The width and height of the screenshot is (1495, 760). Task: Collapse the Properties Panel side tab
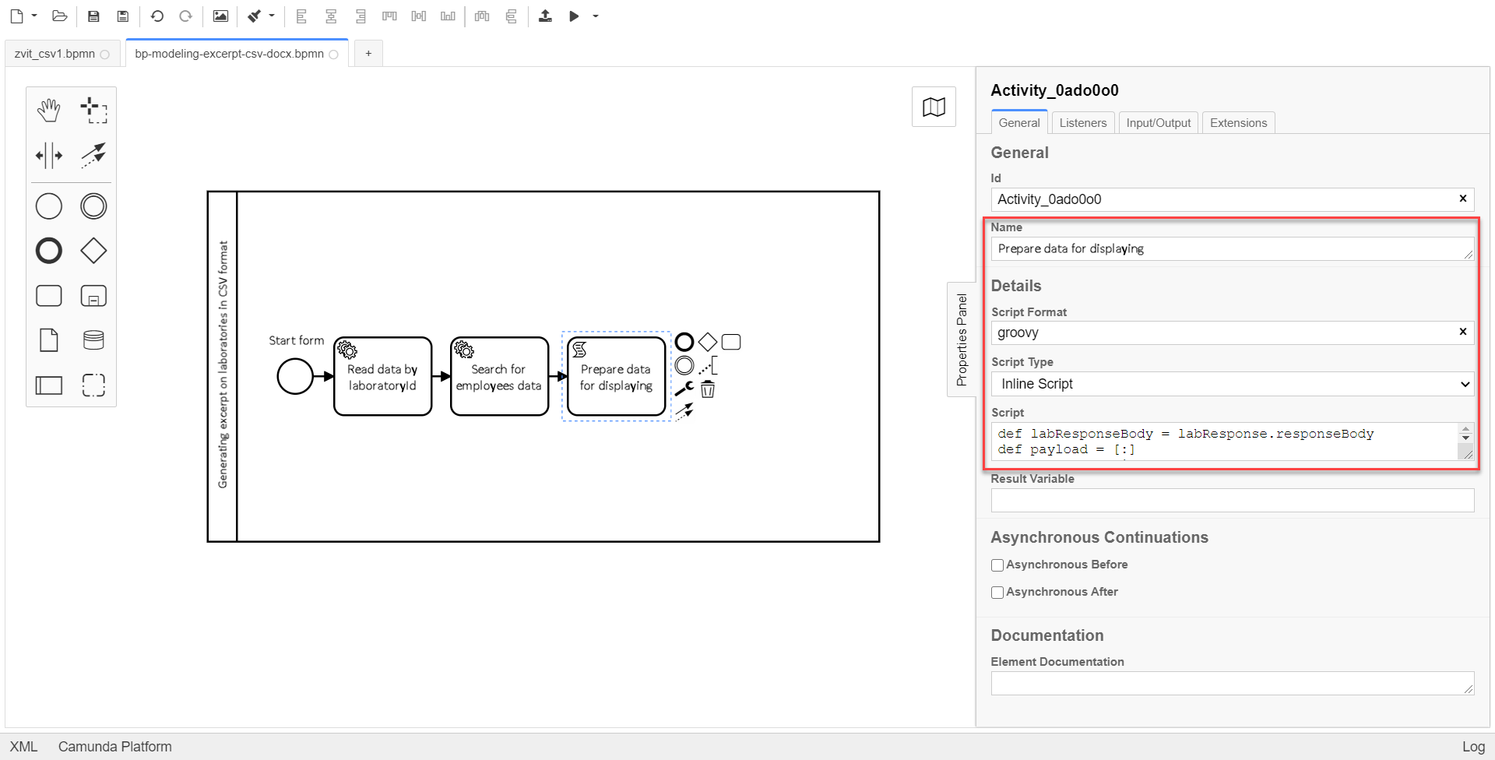962,340
